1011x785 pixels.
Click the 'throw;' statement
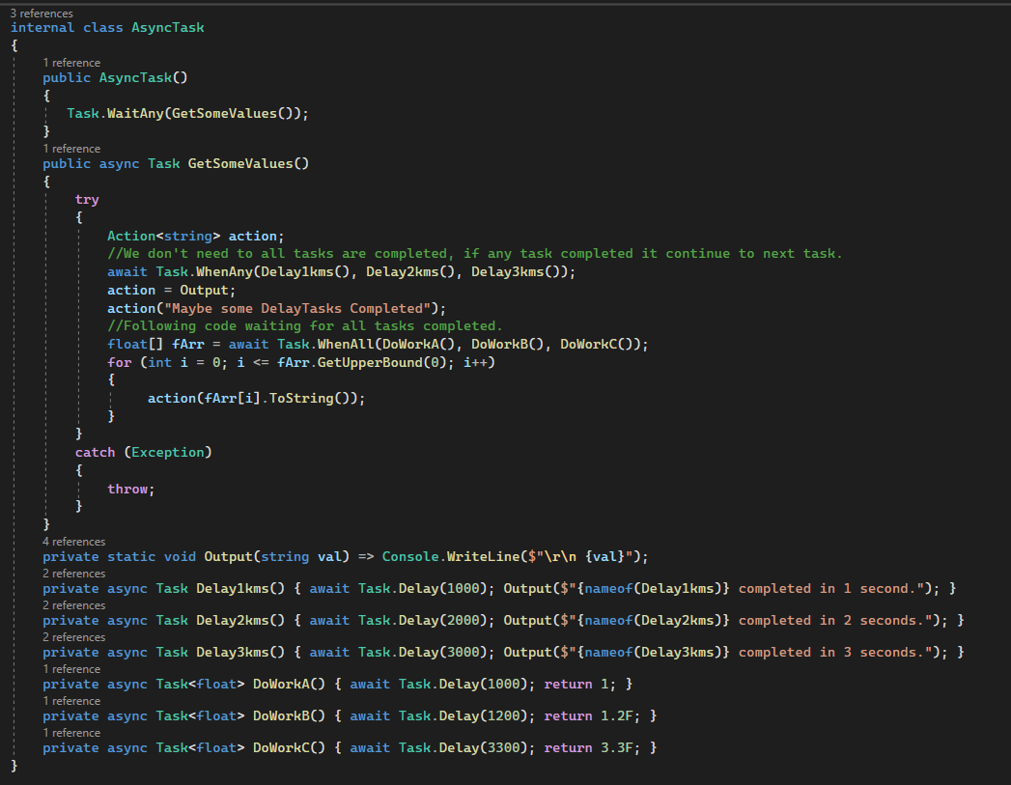click(x=131, y=490)
